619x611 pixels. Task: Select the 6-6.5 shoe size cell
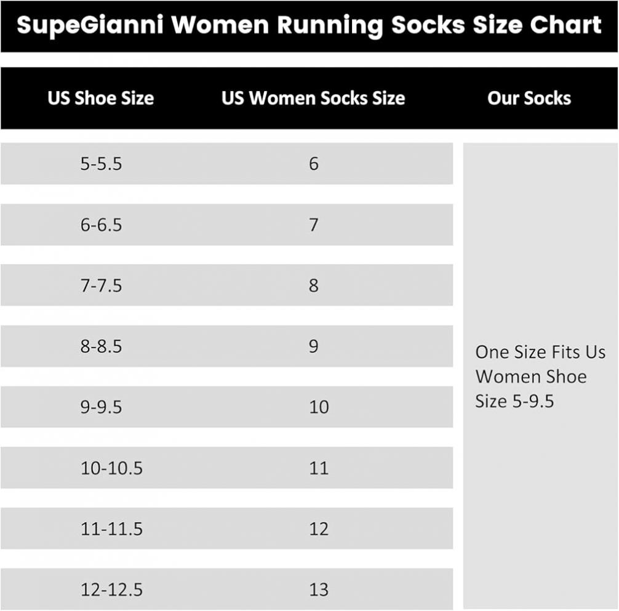[x=101, y=225]
